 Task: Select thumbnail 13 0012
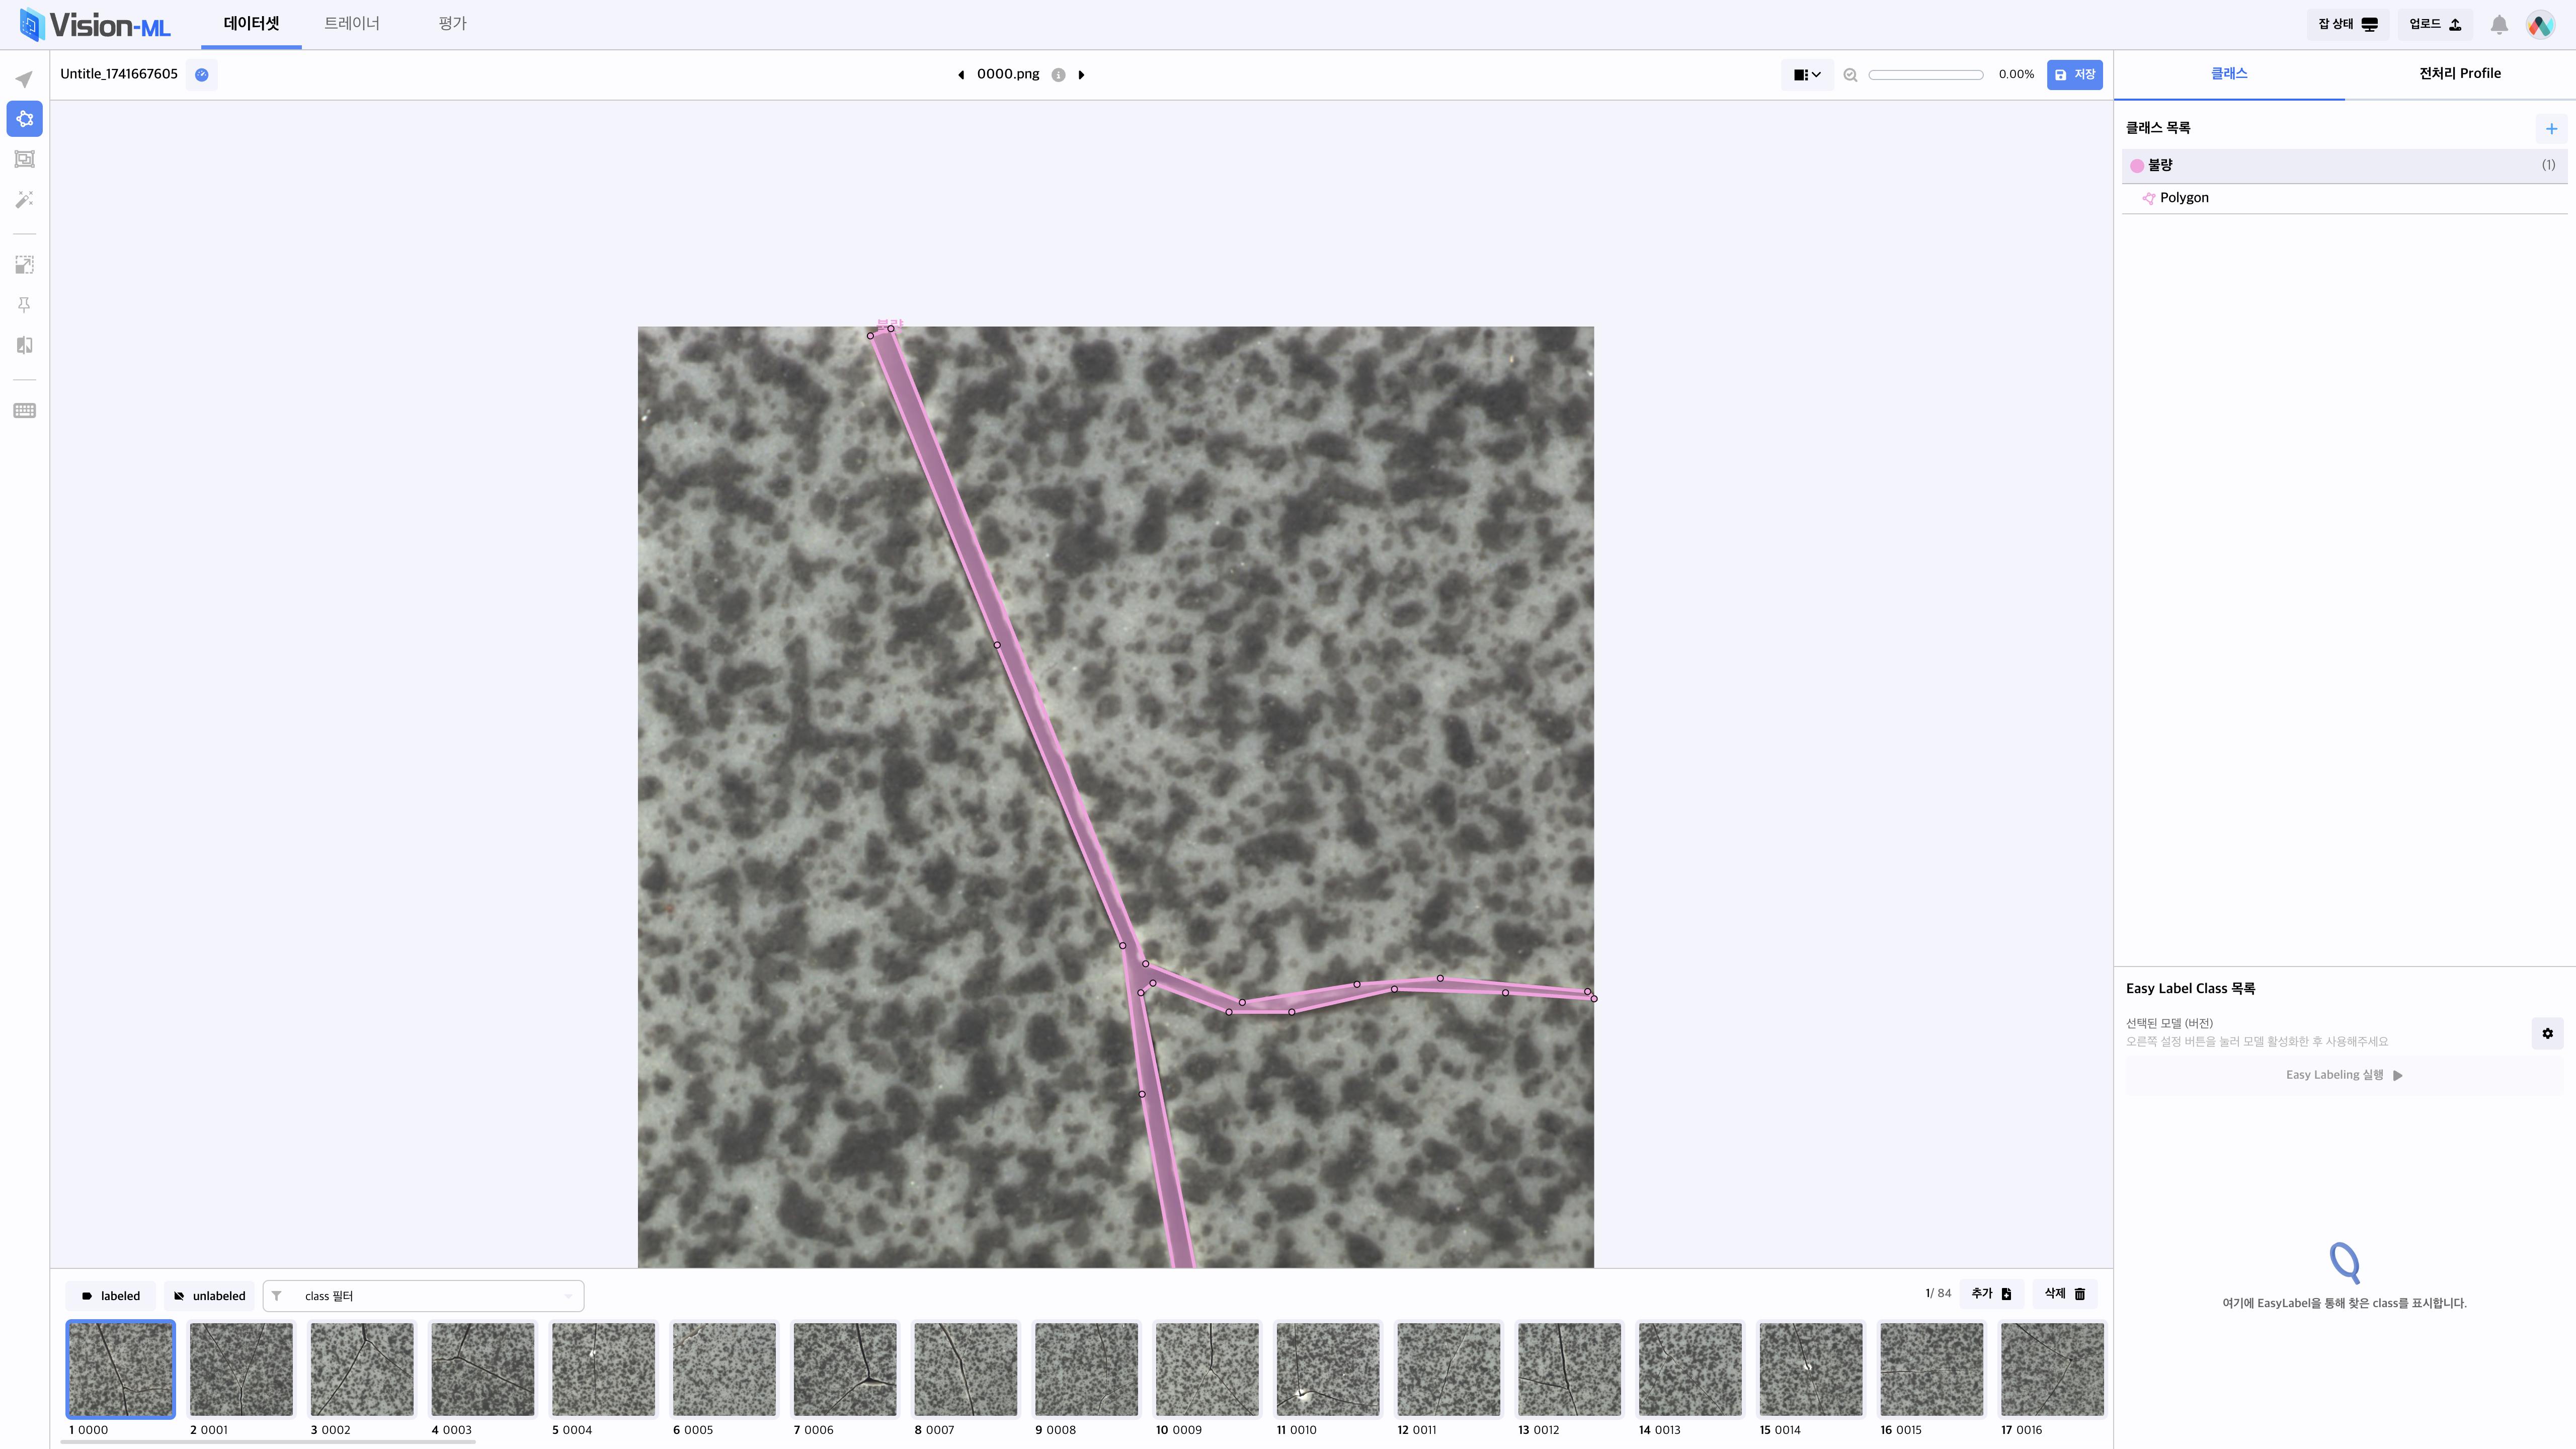1570,1369
